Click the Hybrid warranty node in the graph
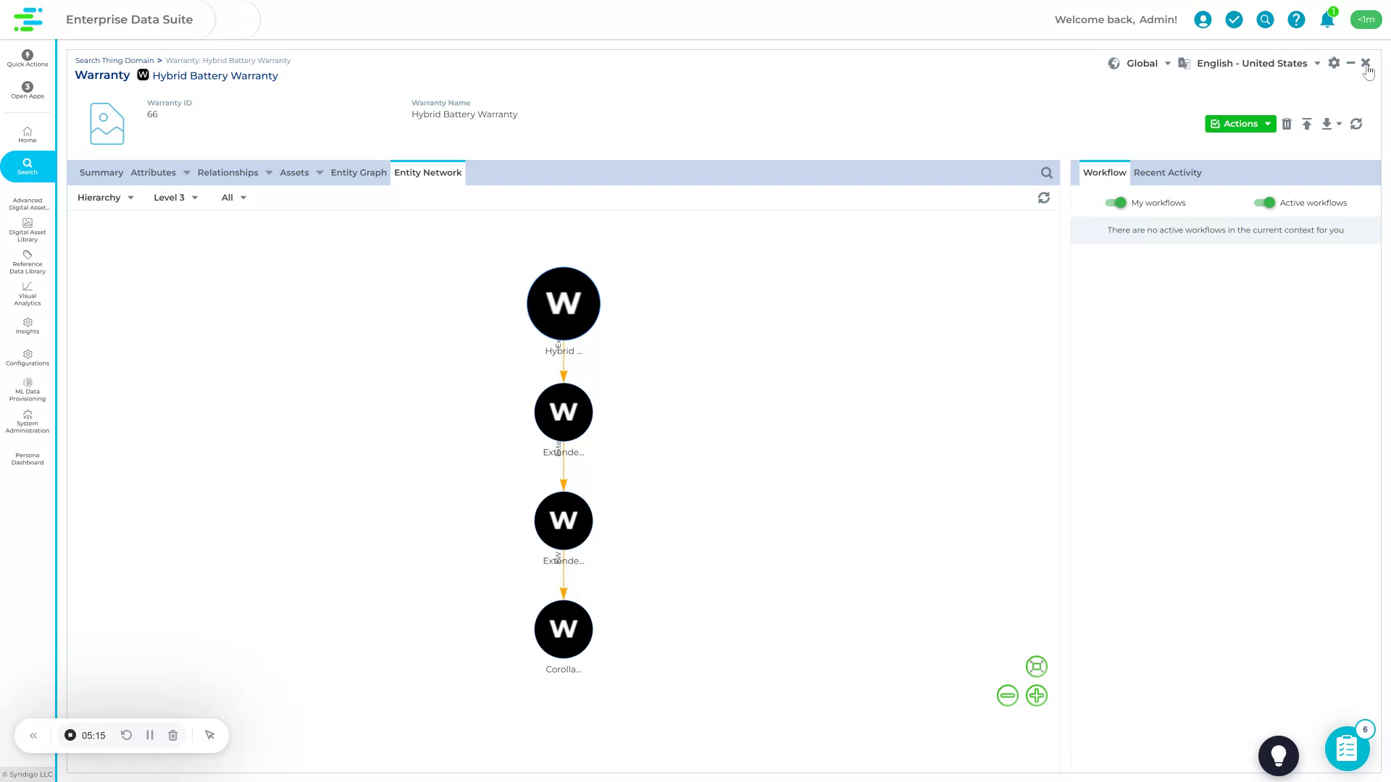 pyautogui.click(x=563, y=303)
